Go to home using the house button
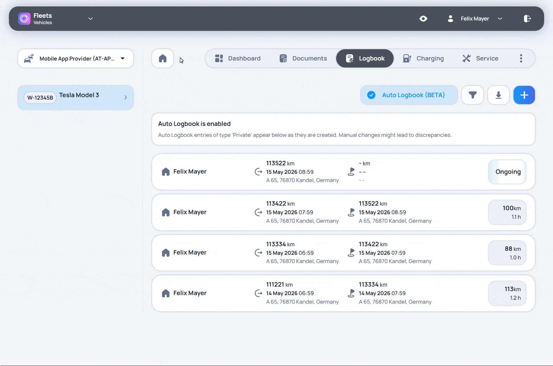Viewport: 553px width, 366px height. coord(163,58)
